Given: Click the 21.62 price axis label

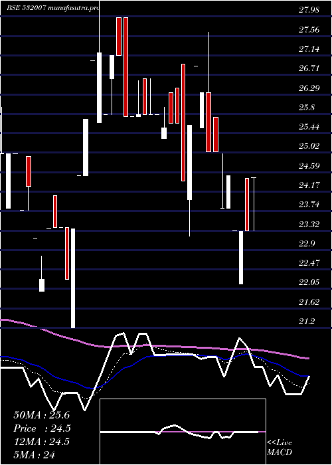Looking at the screenshot, I should click(x=309, y=302).
